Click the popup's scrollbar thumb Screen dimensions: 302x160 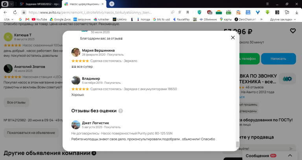pos(238,144)
